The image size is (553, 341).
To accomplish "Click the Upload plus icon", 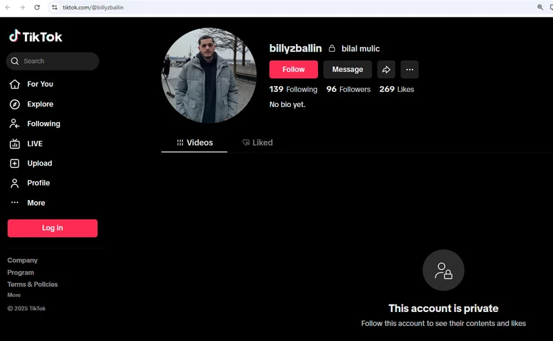I will click(15, 164).
